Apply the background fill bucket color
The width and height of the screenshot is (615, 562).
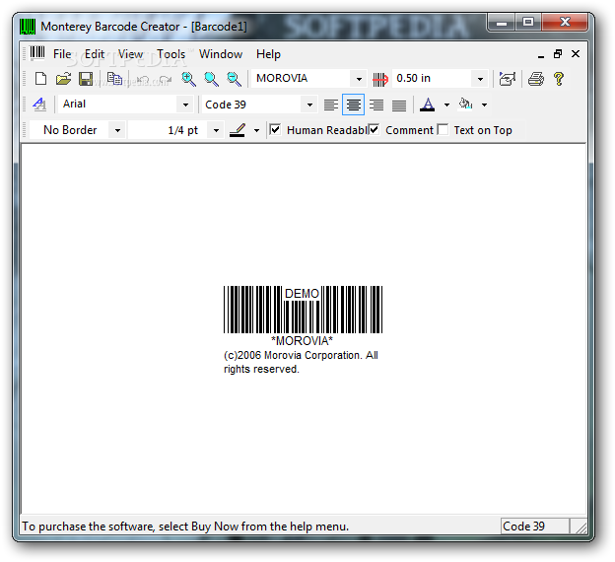[x=465, y=105]
